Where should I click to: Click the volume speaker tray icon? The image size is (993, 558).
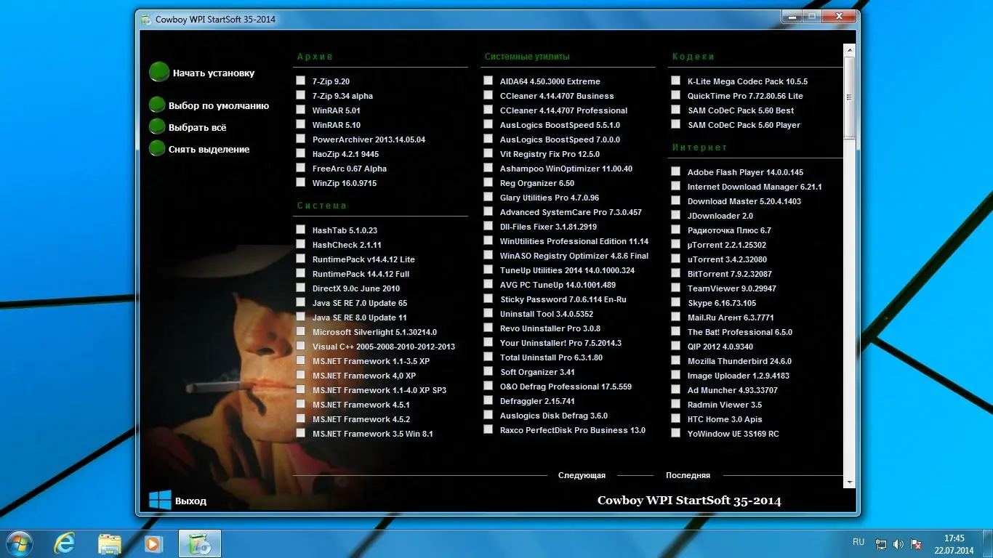click(898, 543)
